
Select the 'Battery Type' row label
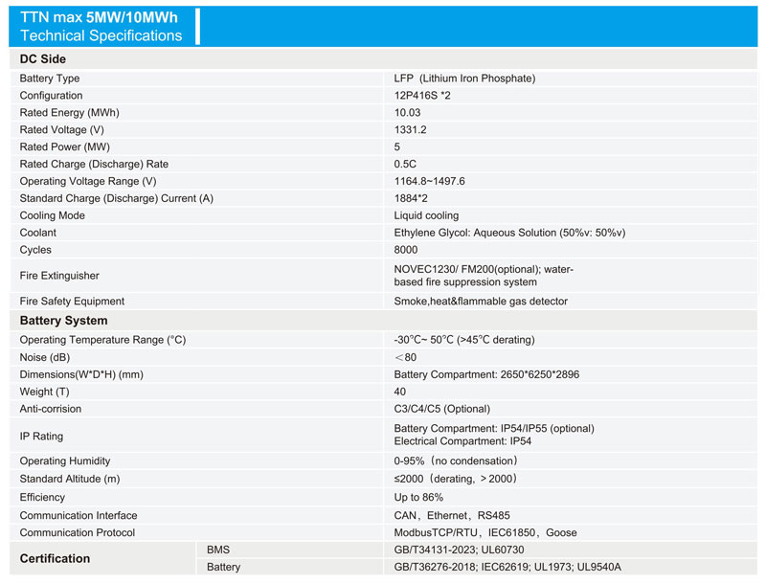pos(50,79)
